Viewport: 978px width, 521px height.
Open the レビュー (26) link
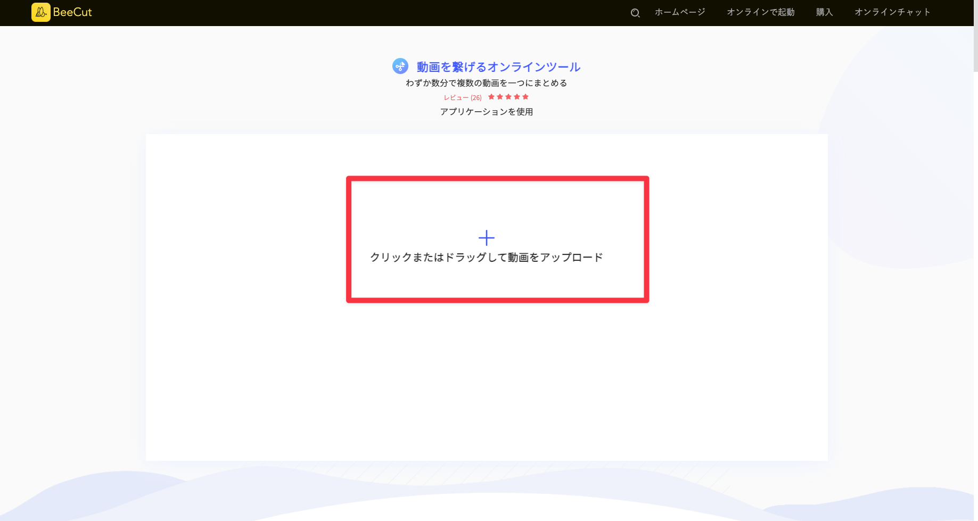tap(463, 97)
